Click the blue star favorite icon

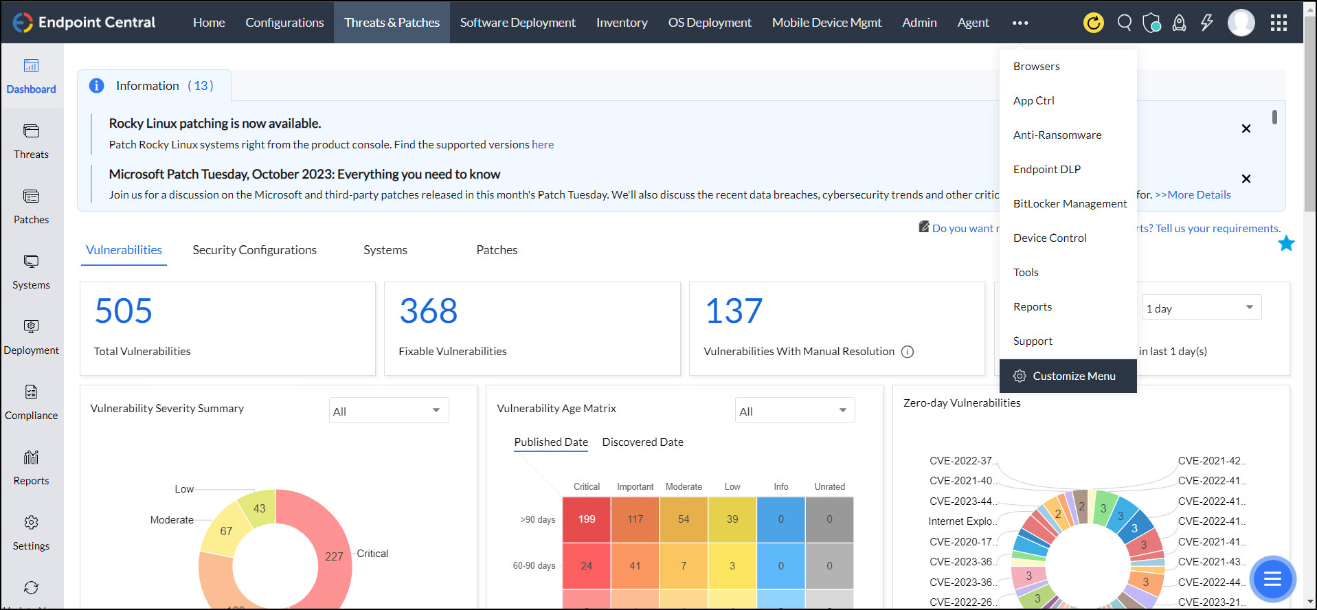click(1286, 243)
